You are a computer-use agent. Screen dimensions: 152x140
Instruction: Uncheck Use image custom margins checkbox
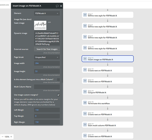58,95
